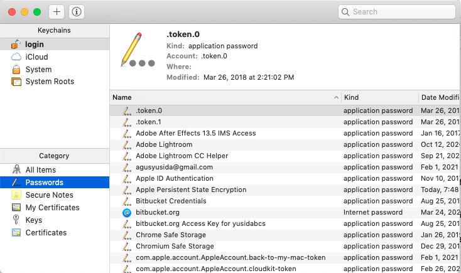Click the Search field
The width and height of the screenshot is (461, 273).
coord(397,12)
